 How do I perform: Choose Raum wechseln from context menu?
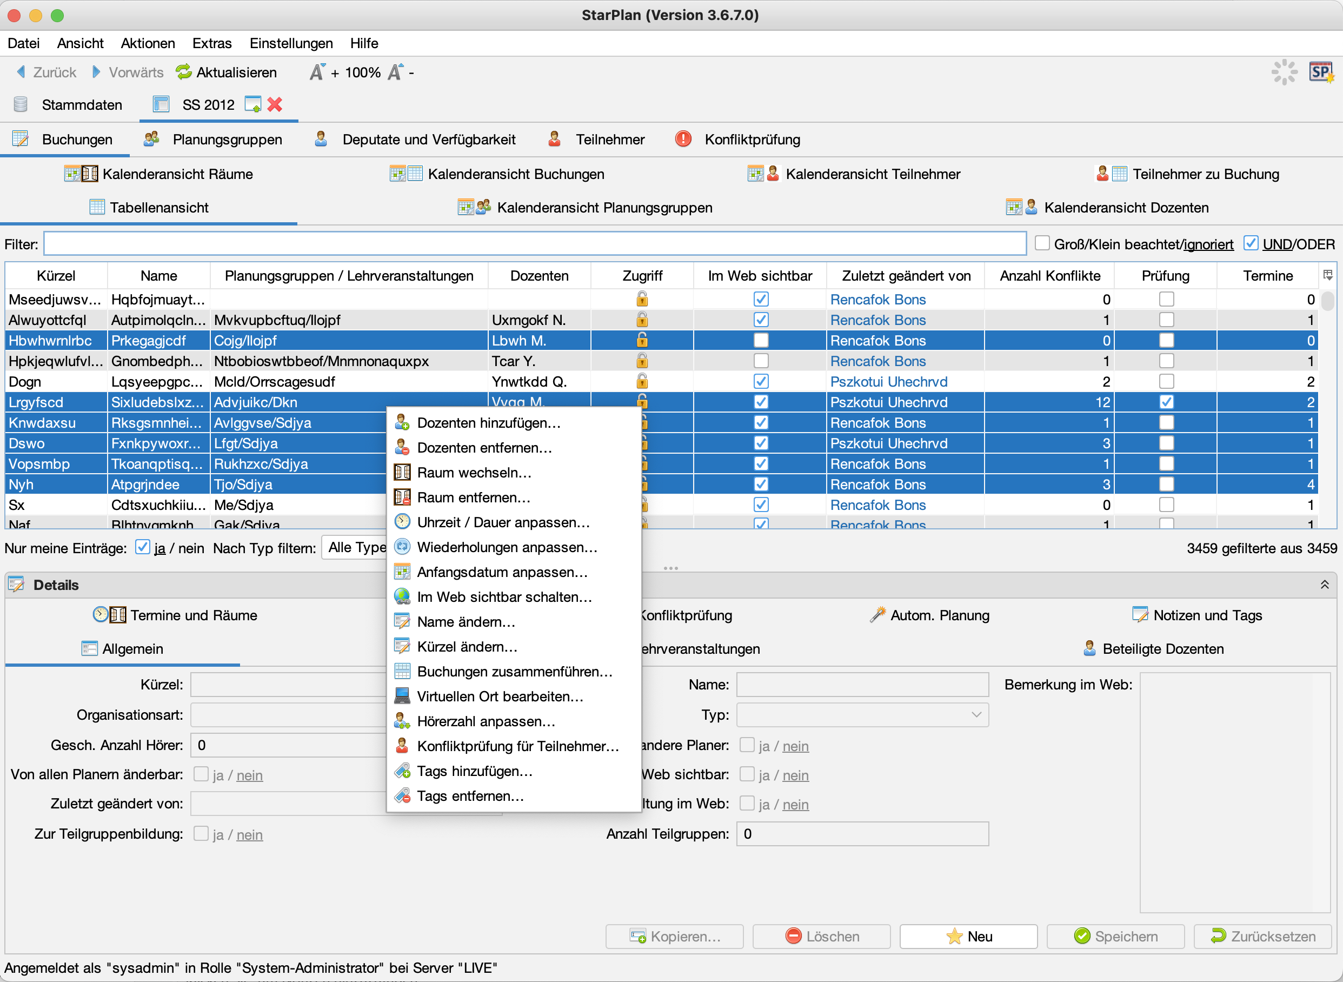474,473
